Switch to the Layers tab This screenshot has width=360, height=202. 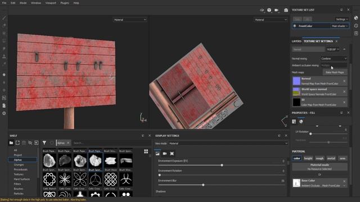tap(296, 41)
